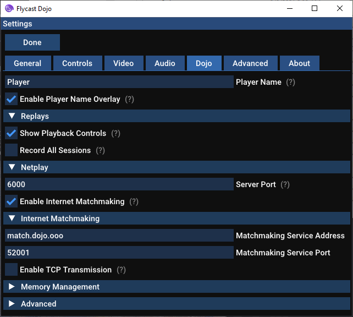Collapse the Replays section
Image resolution: width=353 pixels, height=317 pixels.
tap(176, 116)
